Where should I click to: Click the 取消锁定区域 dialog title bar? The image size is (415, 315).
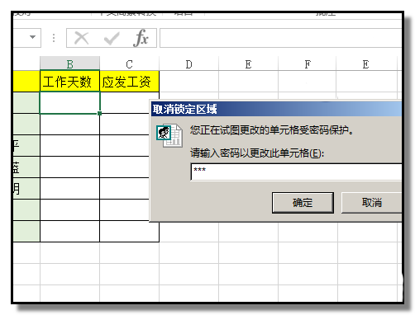tap(276, 109)
